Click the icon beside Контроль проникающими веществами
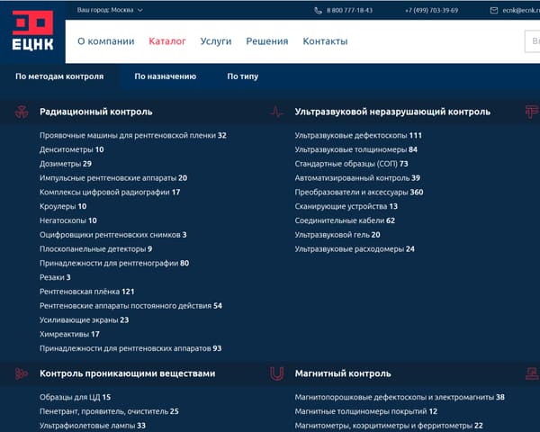 [x=22, y=373]
